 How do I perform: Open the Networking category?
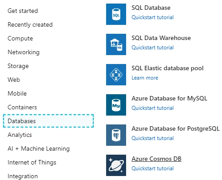pos(24,52)
